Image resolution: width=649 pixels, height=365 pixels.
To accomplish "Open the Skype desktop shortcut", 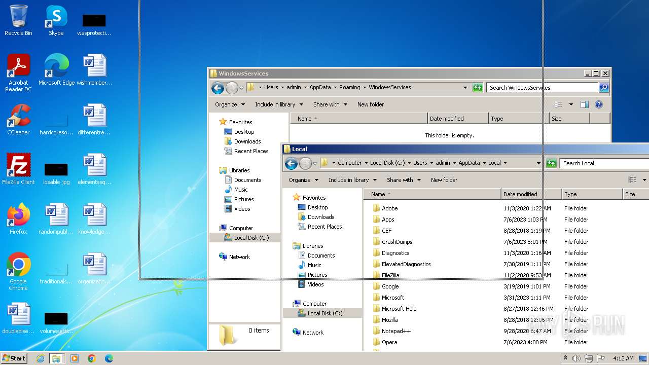I will [56, 20].
